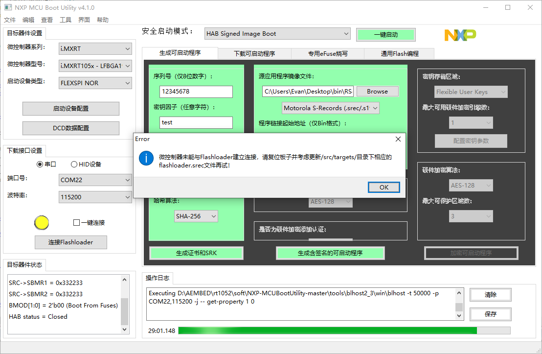Click the serial number input containing 12345678
Screen dimensions: 542x354
[196, 92]
